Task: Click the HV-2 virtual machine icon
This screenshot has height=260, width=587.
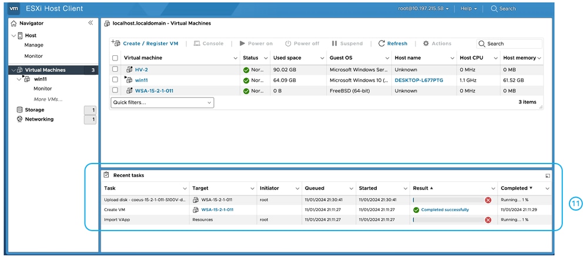Action: 129,69
